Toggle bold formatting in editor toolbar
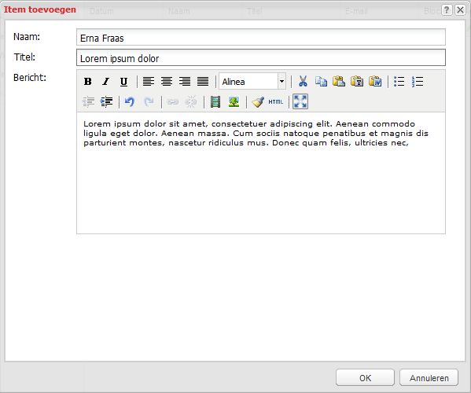This screenshot has width=471, height=393. (x=88, y=82)
